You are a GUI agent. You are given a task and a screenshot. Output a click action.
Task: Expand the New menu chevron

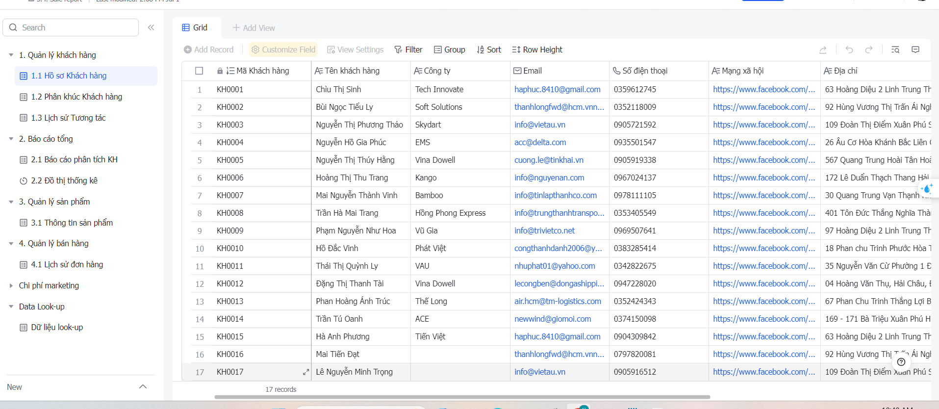coord(143,386)
